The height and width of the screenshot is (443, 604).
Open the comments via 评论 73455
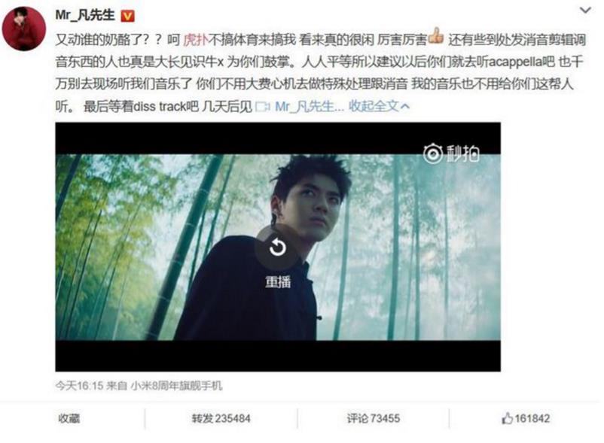pos(374,418)
